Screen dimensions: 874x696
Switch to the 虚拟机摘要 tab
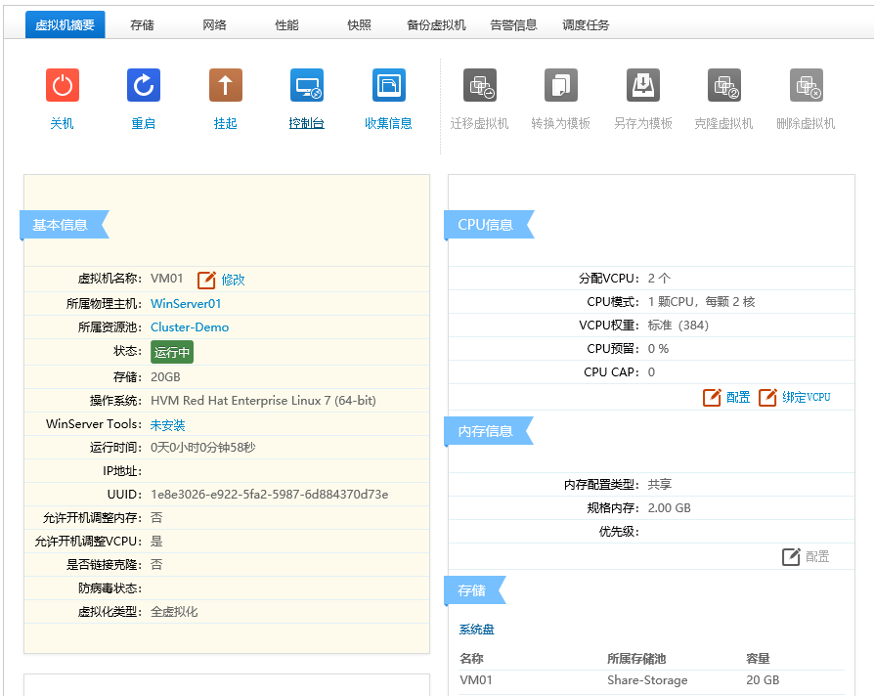66,25
